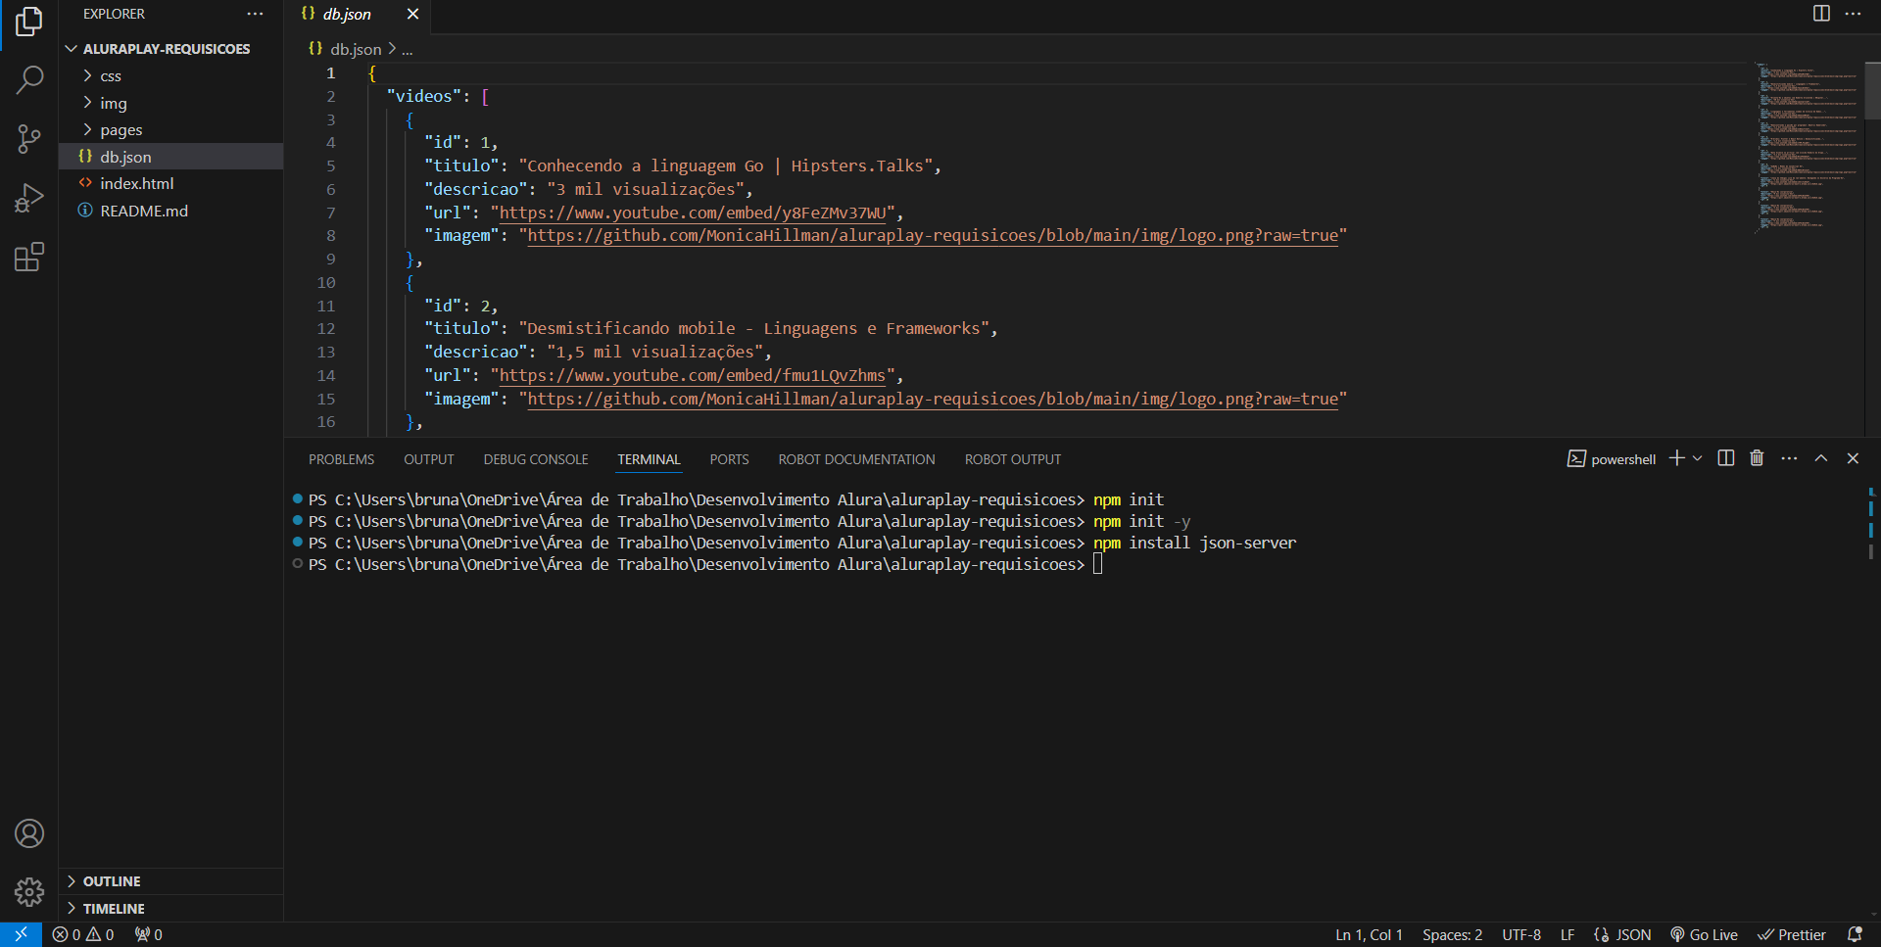Open GitHub logo.png link on line 15

pyautogui.click(x=933, y=399)
